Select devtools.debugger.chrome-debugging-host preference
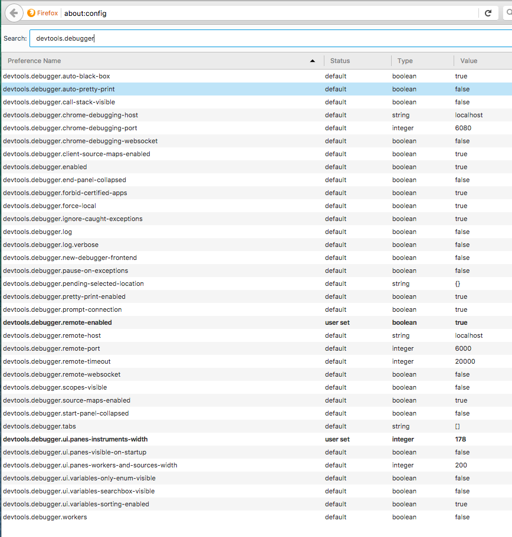The image size is (512, 537). tap(257, 115)
